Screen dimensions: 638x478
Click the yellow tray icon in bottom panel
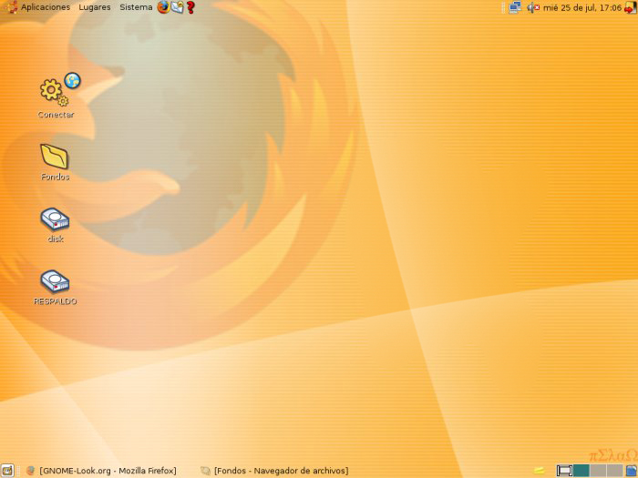click(540, 471)
